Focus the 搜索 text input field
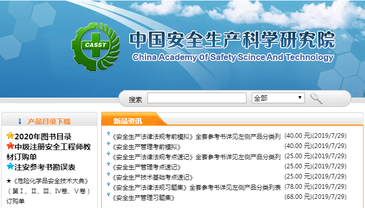This screenshot has width=365, height=208. click(197, 98)
